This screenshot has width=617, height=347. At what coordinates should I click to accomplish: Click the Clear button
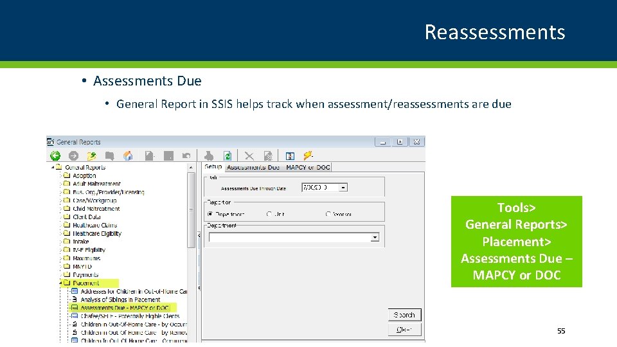[x=404, y=329]
